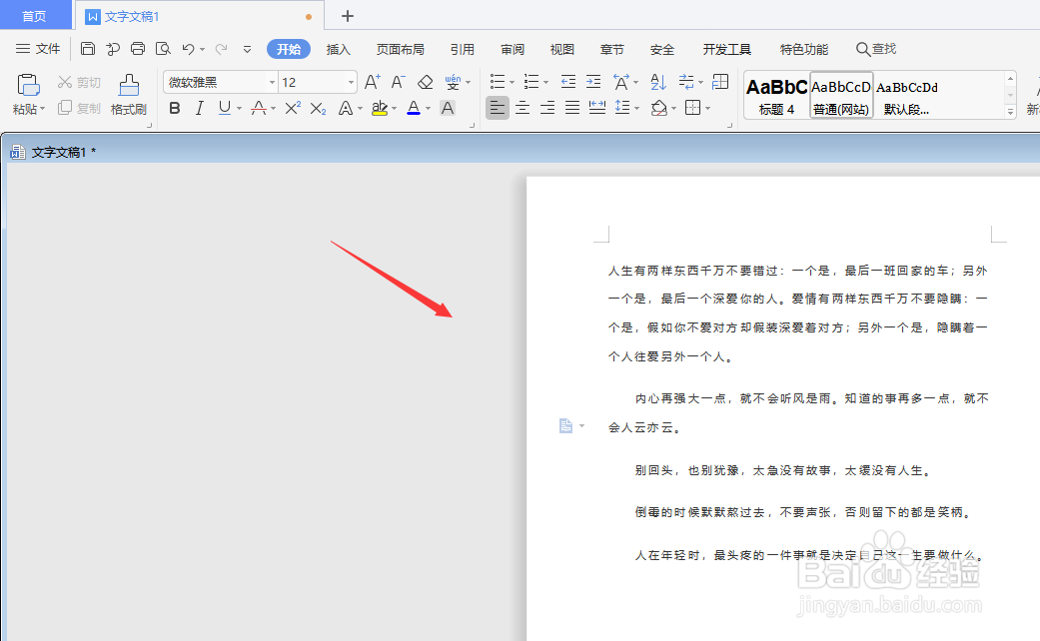
Task: Click the new tab plus button
Action: 348,16
